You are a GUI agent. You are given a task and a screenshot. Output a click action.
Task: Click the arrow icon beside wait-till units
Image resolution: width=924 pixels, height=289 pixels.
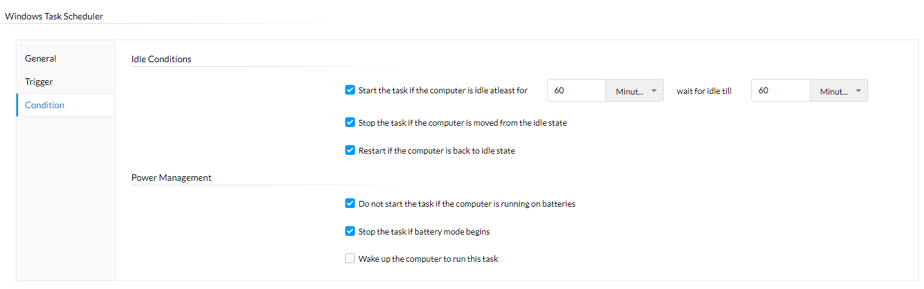coord(858,91)
